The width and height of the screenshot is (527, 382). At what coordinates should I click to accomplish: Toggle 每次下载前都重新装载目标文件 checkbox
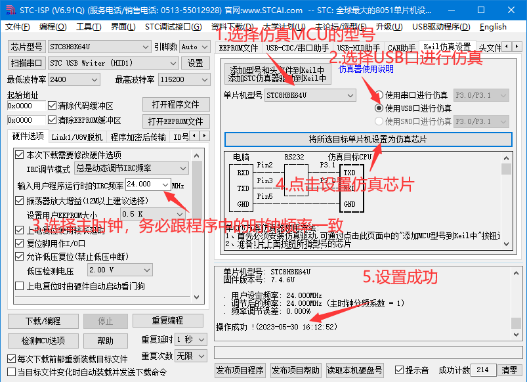point(11,359)
